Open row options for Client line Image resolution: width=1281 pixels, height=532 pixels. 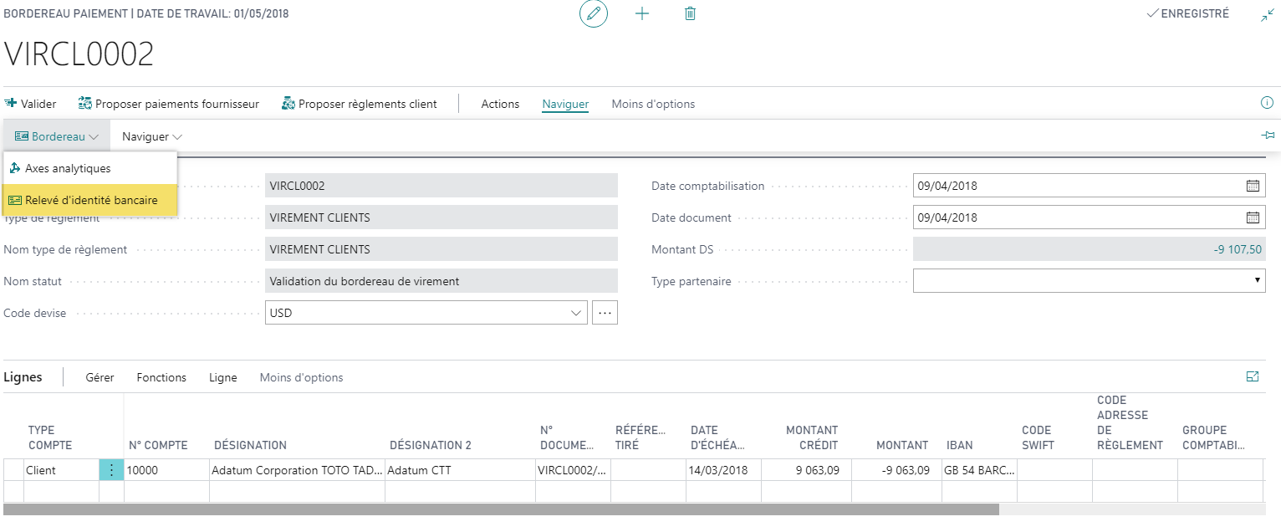(111, 470)
